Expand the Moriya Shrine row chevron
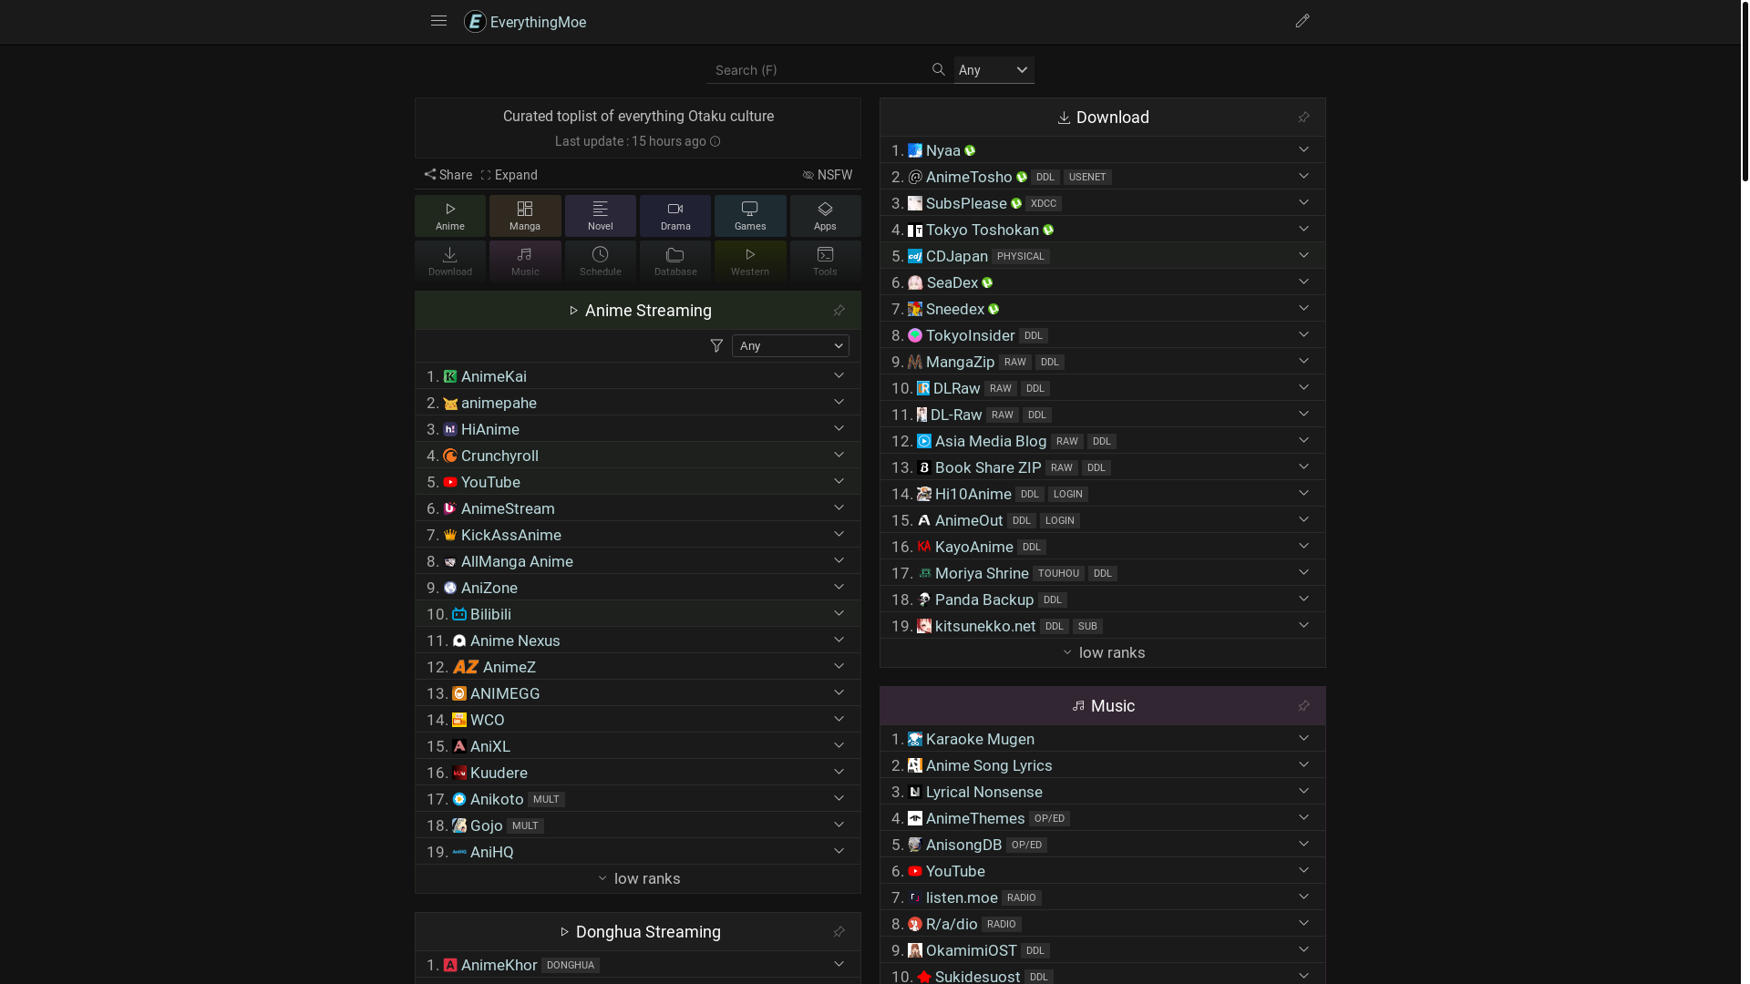 pos(1303,572)
